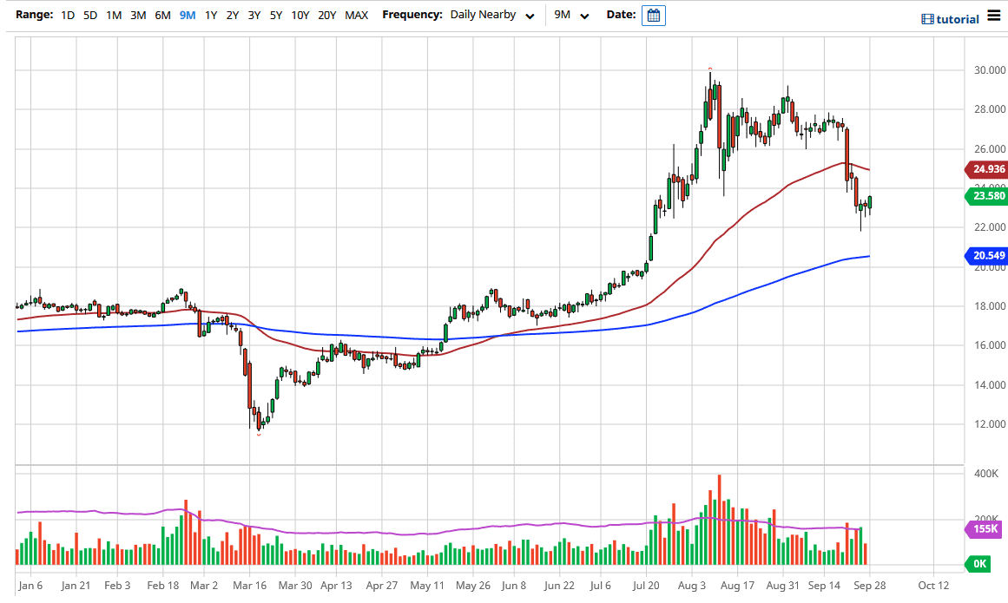Click the low marker under the March bottom candle
Screen dimensions: 1008x603
pyautogui.click(x=259, y=435)
